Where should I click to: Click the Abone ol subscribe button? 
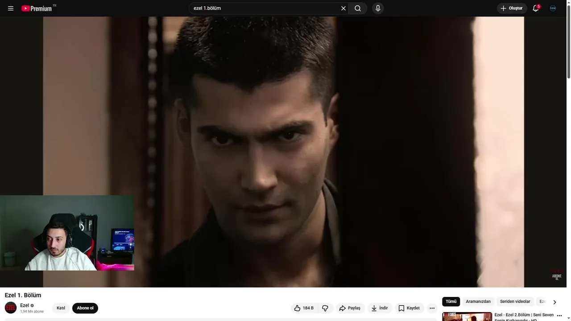coord(85,308)
